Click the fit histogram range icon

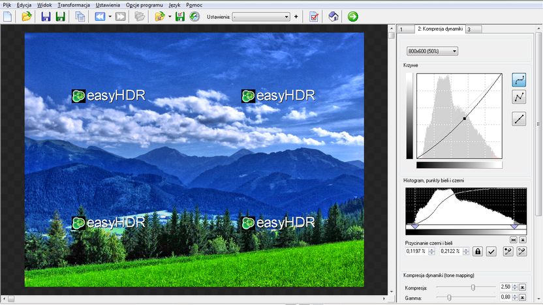(514, 240)
